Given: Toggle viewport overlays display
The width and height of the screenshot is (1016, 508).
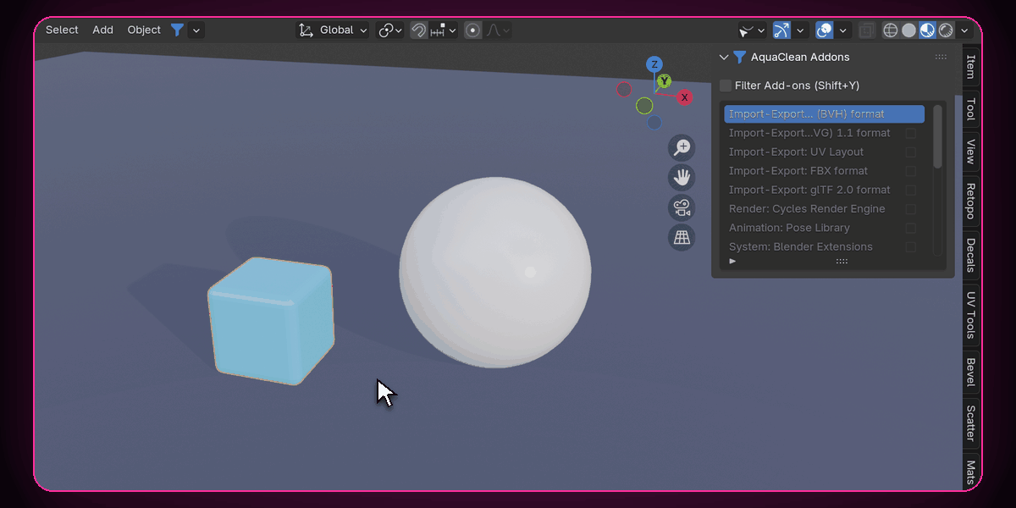Looking at the screenshot, I should point(825,30).
